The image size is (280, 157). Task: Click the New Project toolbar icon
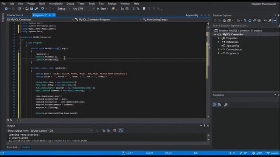click(x=20, y=9)
